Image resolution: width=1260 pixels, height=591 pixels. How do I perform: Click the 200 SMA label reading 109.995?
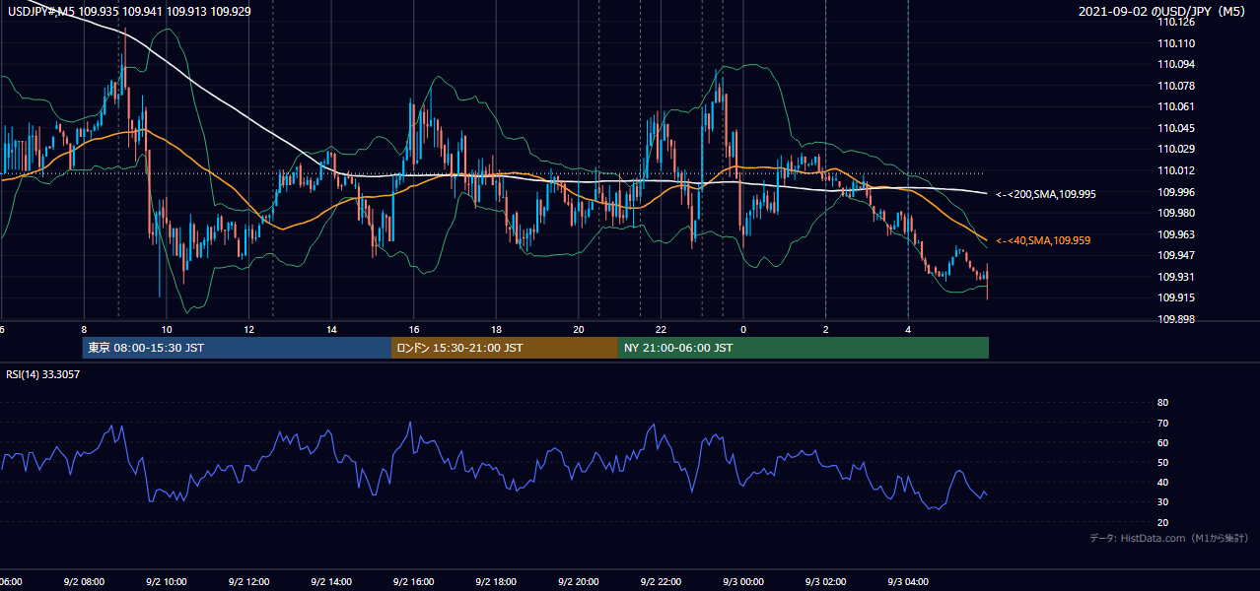pyautogui.click(x=1046, y=194)
